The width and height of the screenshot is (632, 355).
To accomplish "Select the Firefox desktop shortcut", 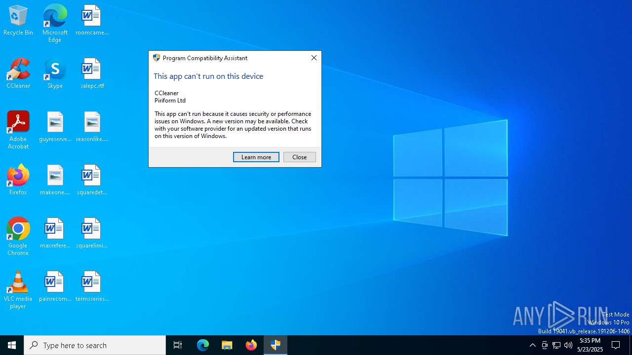I will click(18, 180).
